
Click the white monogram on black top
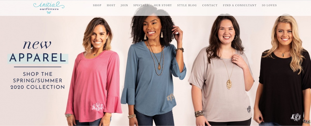[296, 117]
